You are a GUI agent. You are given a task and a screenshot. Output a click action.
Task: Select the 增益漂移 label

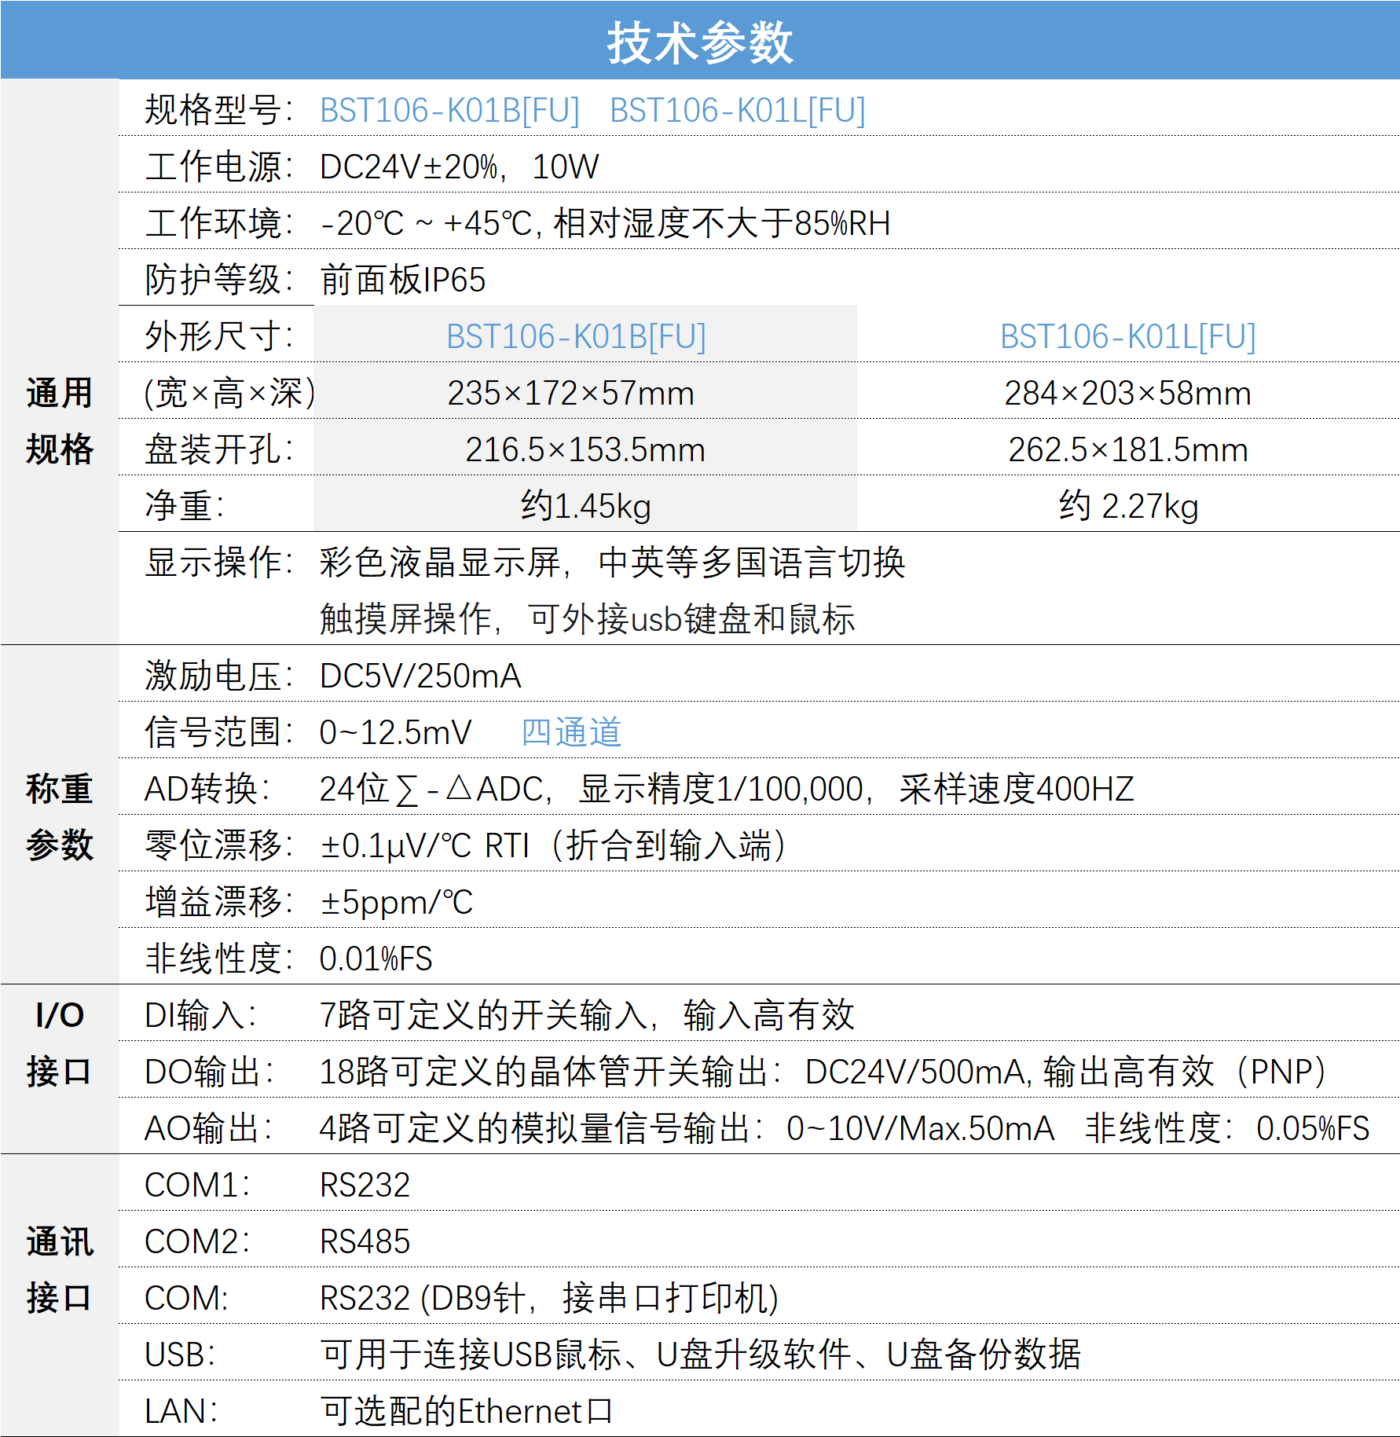click(218, 902)
